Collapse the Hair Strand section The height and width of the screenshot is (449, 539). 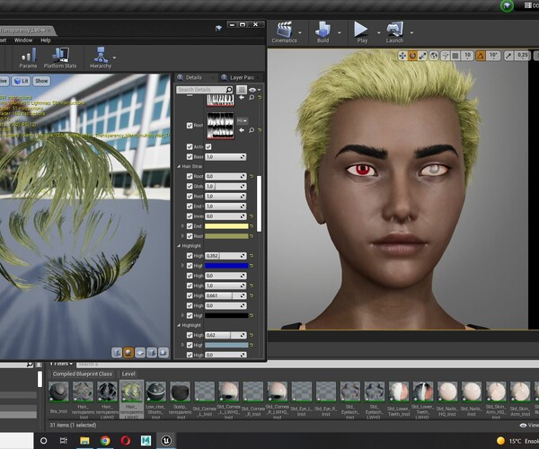(x=179, y=167)
